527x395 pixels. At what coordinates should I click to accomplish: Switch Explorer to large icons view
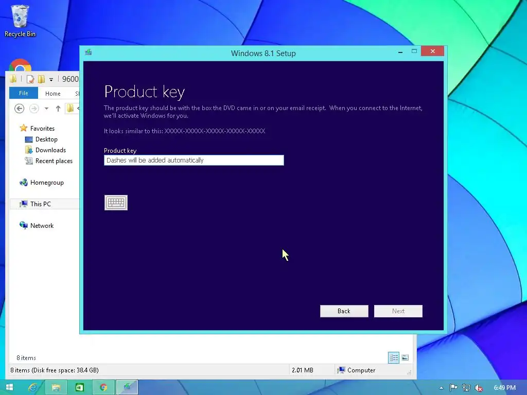click(406, 358)
